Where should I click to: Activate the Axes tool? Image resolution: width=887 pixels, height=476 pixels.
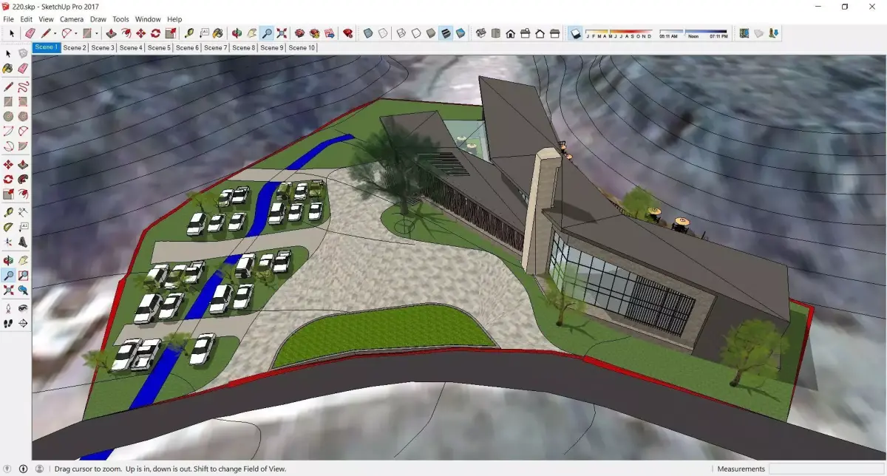[8, 242]
